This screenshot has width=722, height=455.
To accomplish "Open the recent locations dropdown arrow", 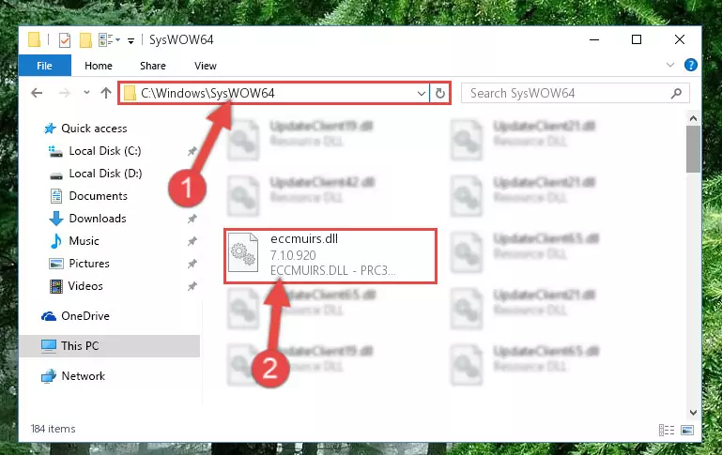I will pos(86,93).
